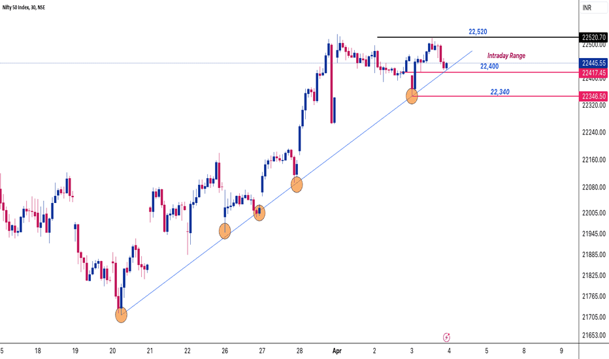Select the black horizontal line at 22520
Screen dimensions: 609x359
point(478,37)
